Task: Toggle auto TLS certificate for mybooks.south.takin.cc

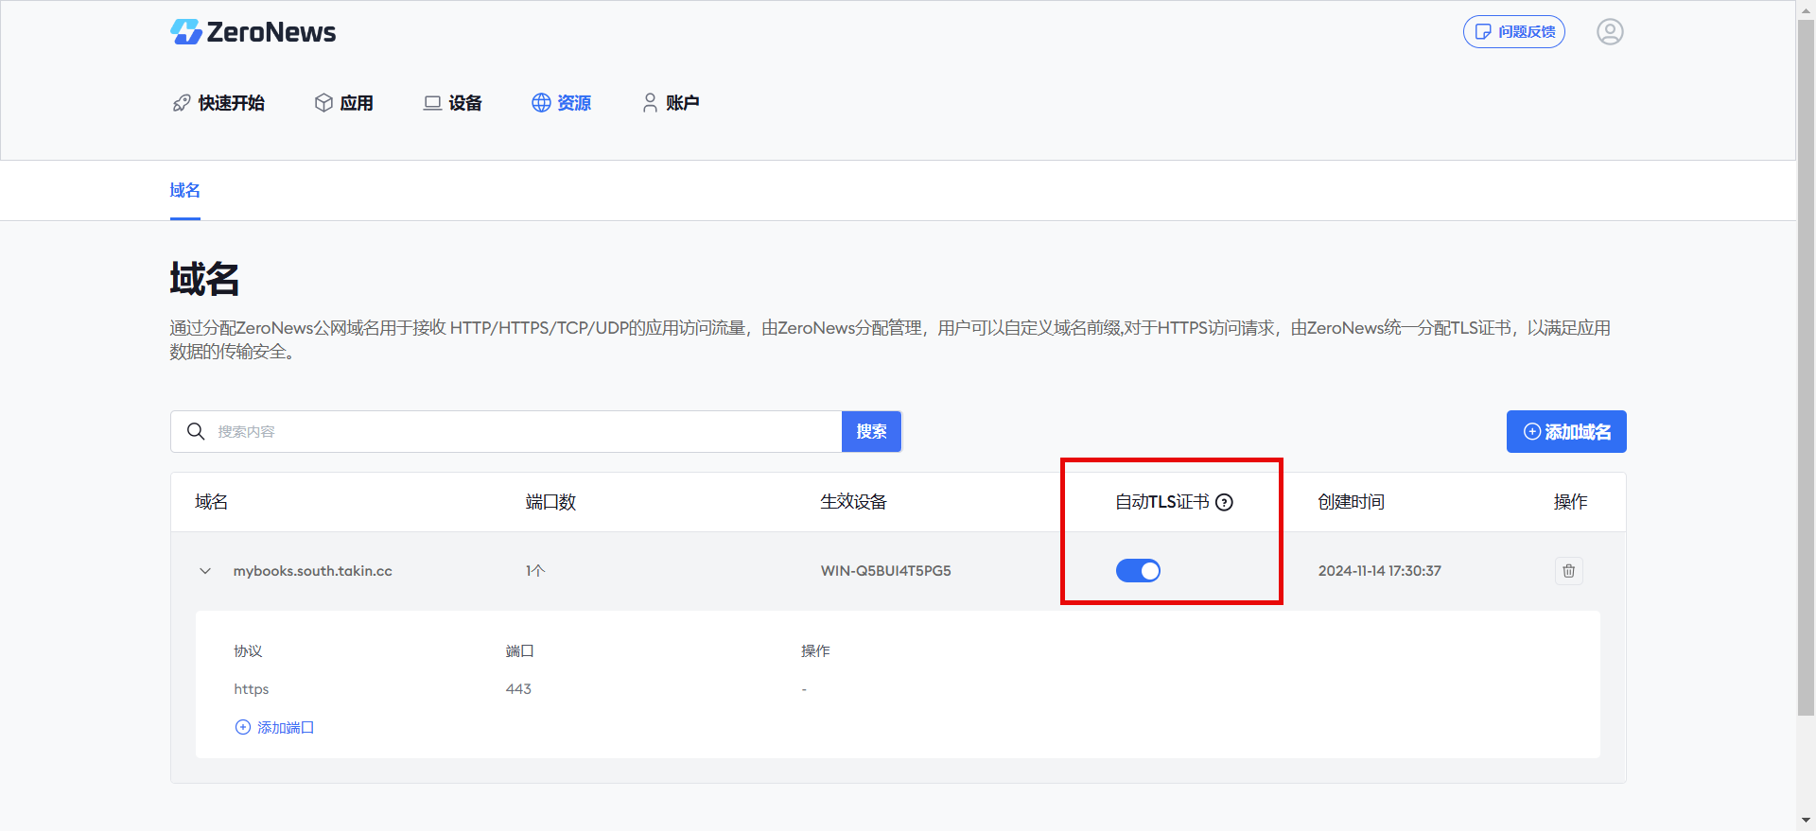Action: tap(1138, 571)
